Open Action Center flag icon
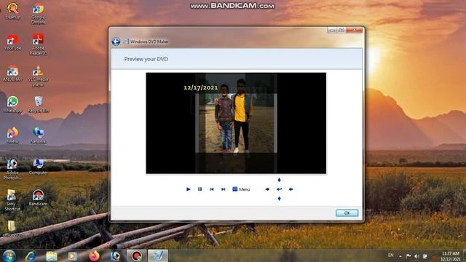The width and height of the screenshot is (466, 262). coord(408,256)
